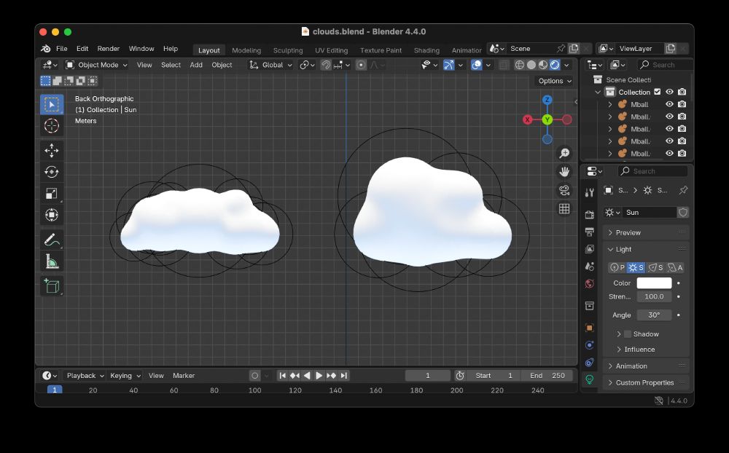Open the Scene properties tab
The image size is (729, 453).
[x=590, y=267]
